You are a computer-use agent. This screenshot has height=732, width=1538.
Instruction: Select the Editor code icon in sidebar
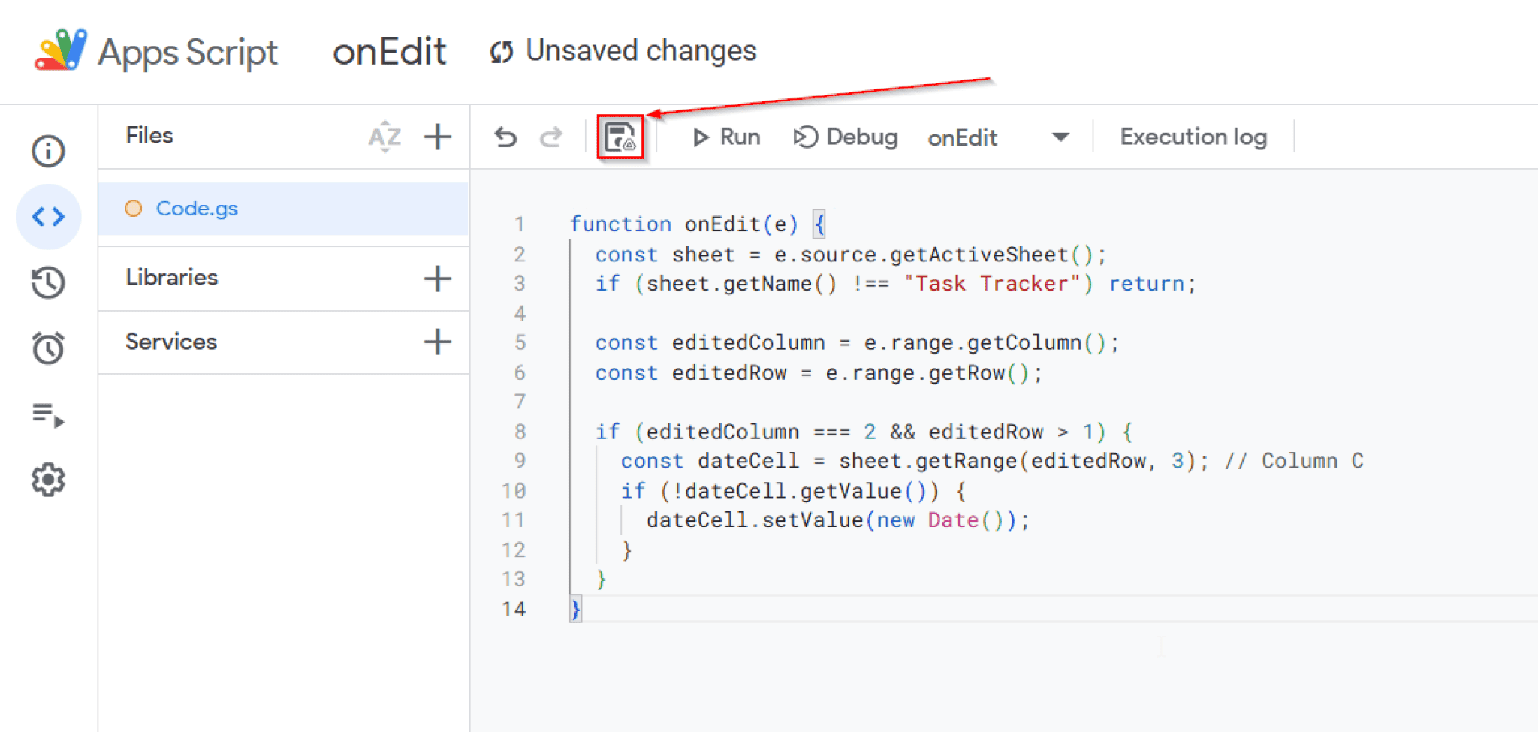[x=48, y=217]
